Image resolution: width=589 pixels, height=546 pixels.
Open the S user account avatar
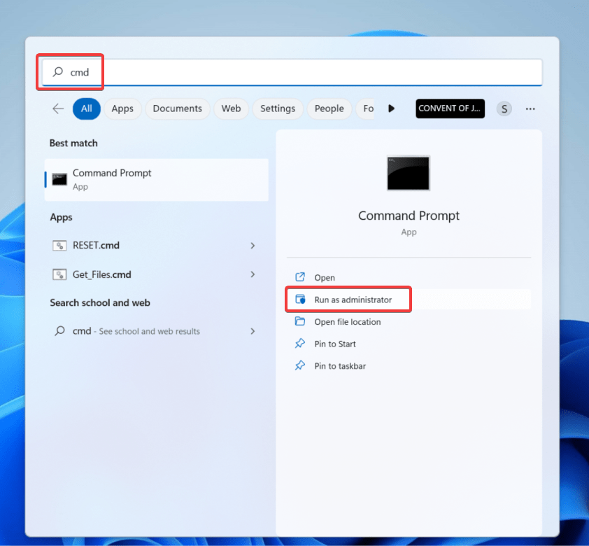(x=504, y=109)
